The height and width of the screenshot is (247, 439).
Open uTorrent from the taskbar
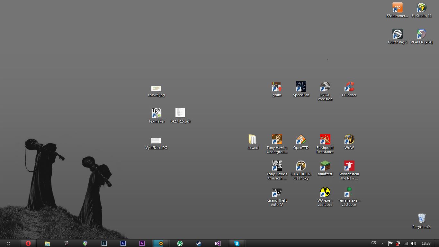180,243
